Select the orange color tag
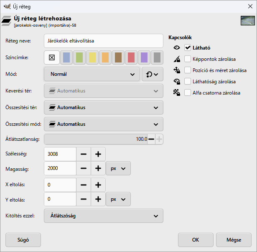257x252 pixels. [105, 57]
